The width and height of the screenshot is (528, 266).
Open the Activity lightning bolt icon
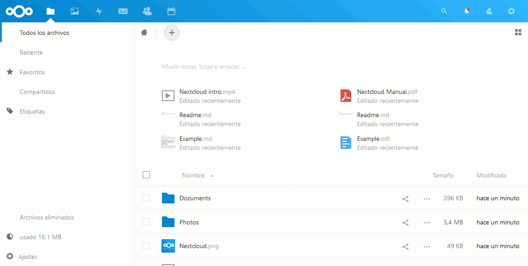pos(99,11)
